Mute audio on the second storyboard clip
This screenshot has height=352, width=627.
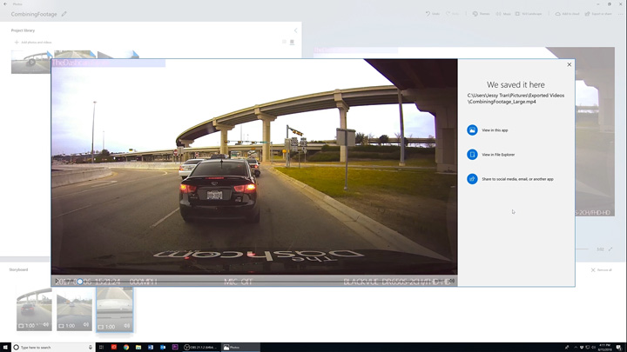(87, 326)
